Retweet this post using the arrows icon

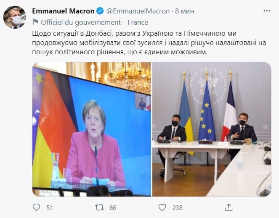(x=99, y=207)
